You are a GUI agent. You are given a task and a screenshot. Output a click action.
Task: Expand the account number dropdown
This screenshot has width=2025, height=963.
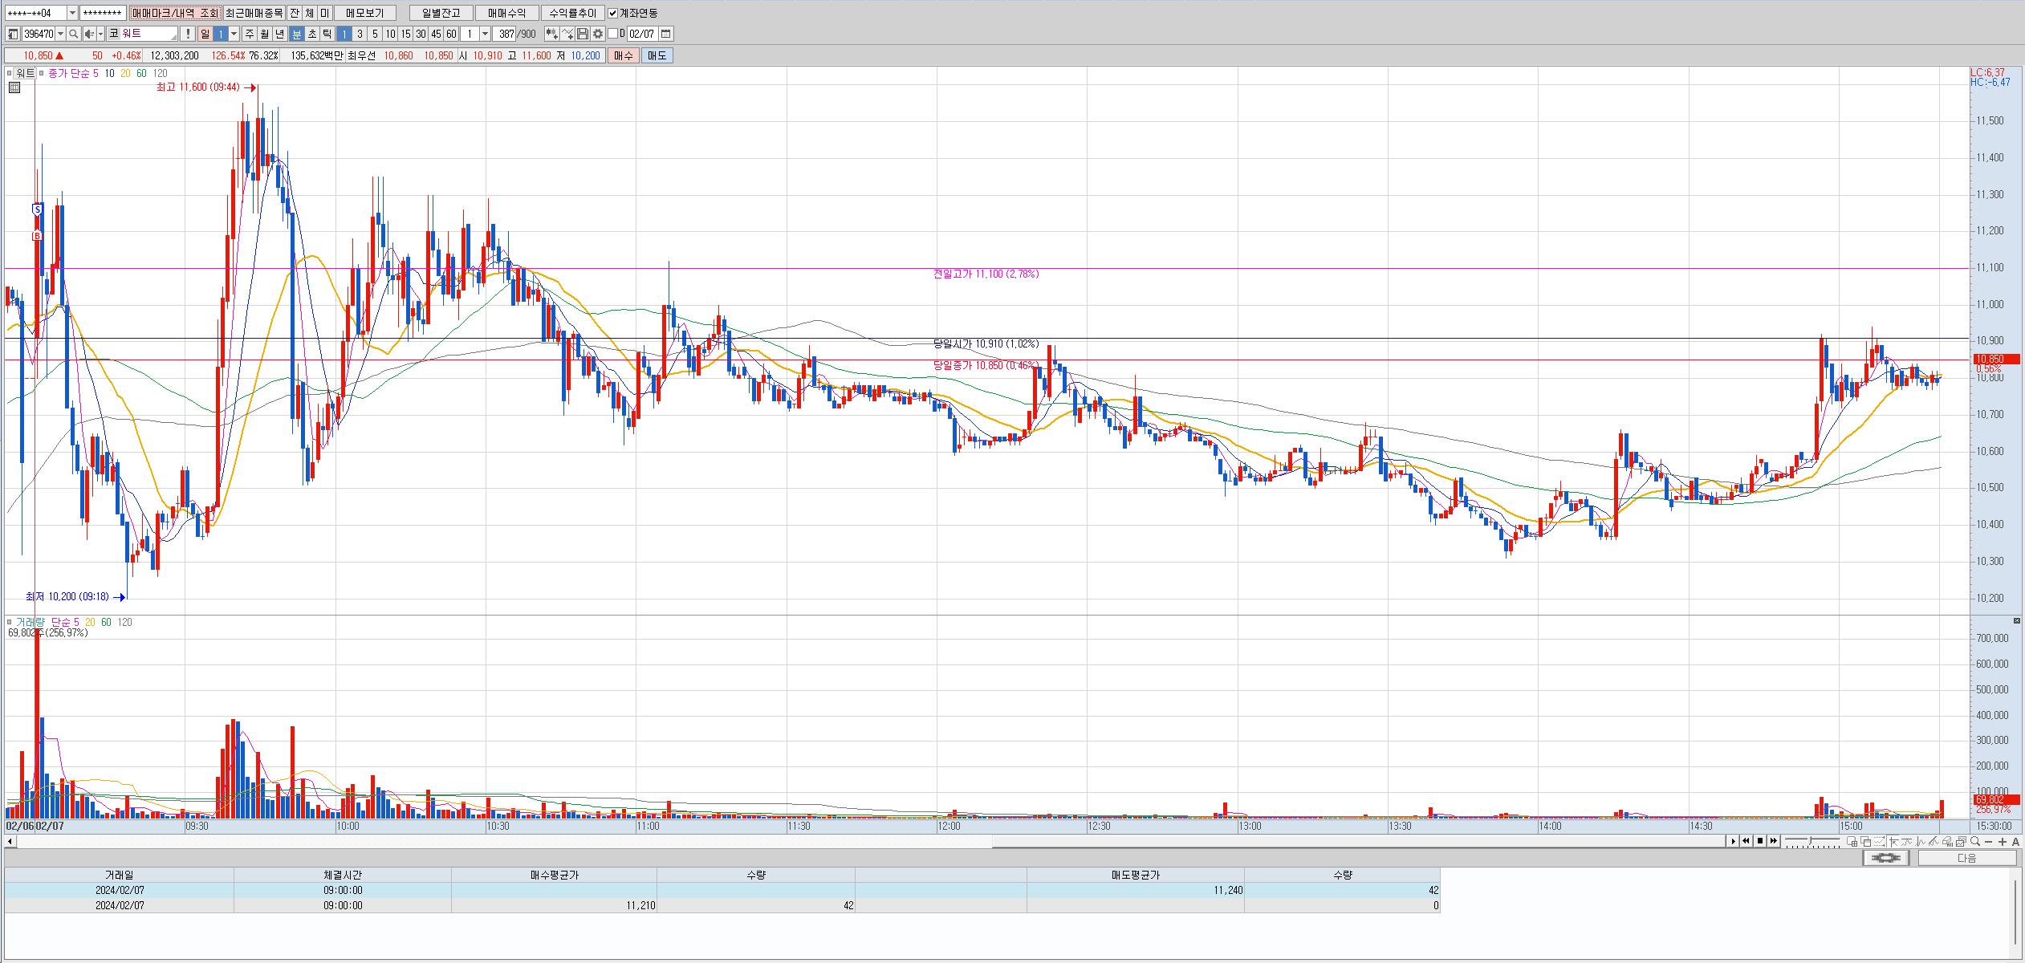[x=72, y=13]
